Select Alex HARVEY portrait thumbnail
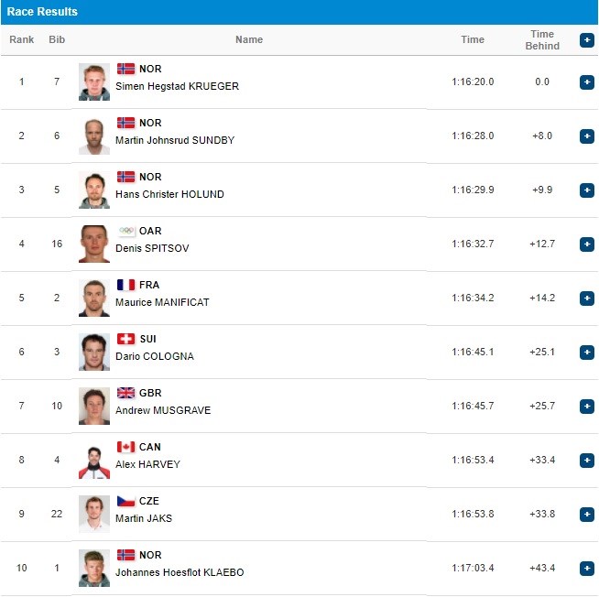This screenshot has height=597, width=599. click(94, 461)
